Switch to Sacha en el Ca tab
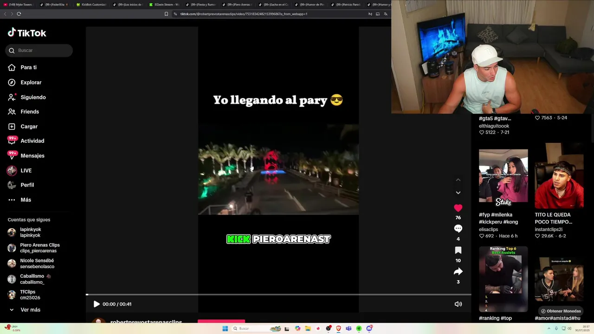Viewport: 594px width, 334px height. coord(274,5)
